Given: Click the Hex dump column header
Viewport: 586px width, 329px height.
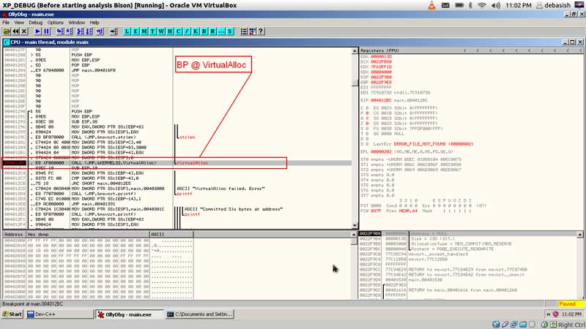Looking at the screenshot, I should [x=88, y=234].
